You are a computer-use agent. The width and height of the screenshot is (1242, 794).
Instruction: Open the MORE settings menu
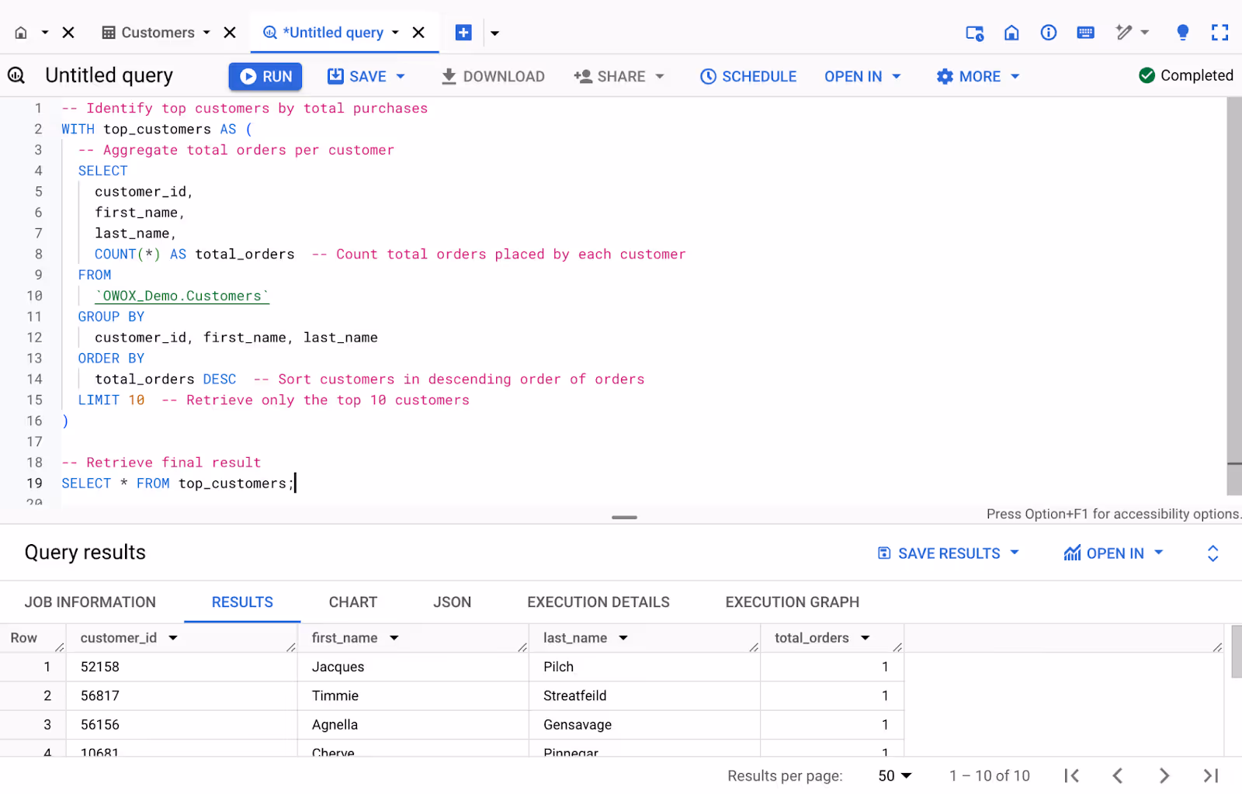tap(978, 76)
